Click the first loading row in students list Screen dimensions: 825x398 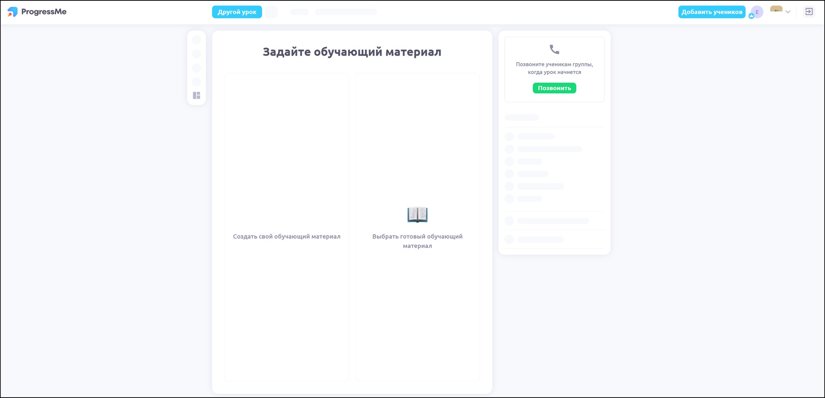(535, 137)
